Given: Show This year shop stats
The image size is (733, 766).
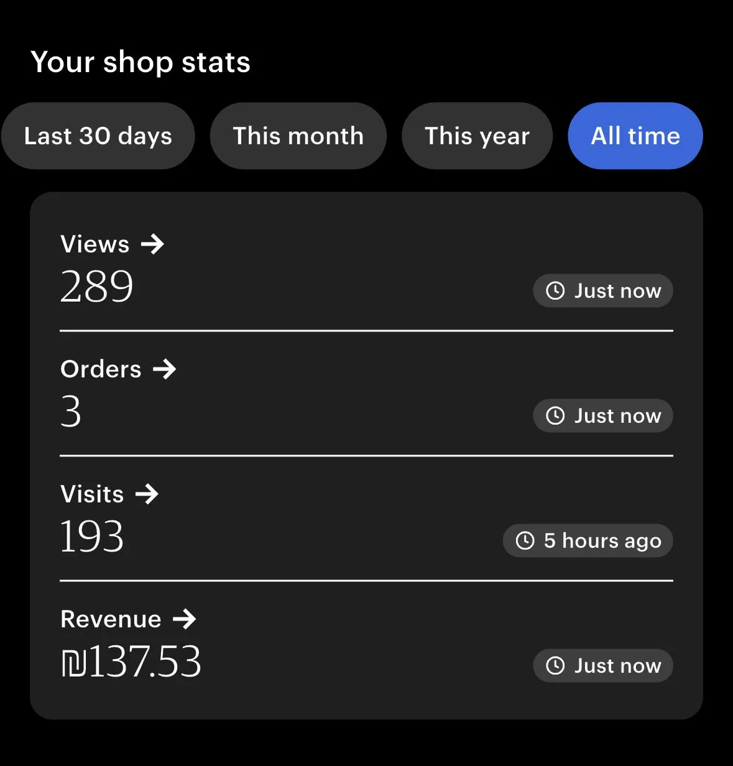Looking at the screenshot, I should (x=477, y=136).
